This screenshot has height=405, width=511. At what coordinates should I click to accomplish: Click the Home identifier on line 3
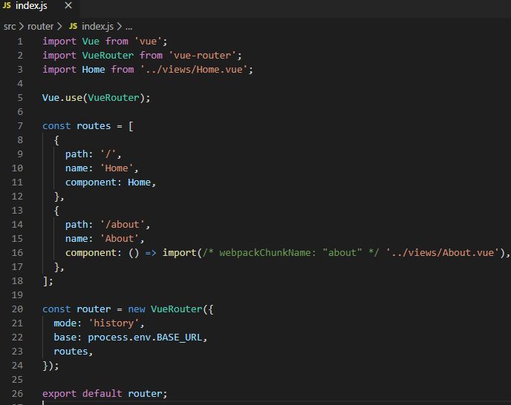pos(94,69)
